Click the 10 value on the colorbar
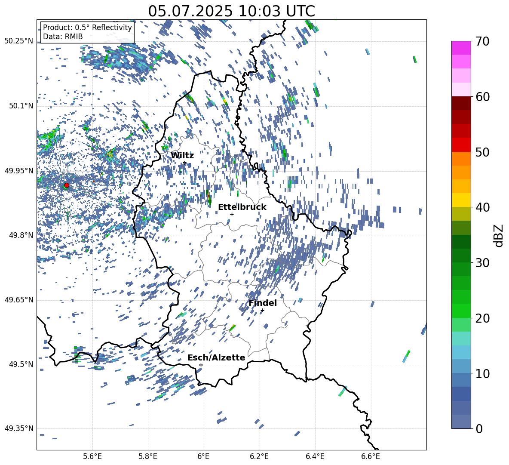 click(482, 373)
